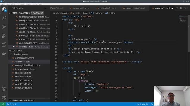Open the Manage settings gear
190x106 pixels.
(x=4, y=97)
